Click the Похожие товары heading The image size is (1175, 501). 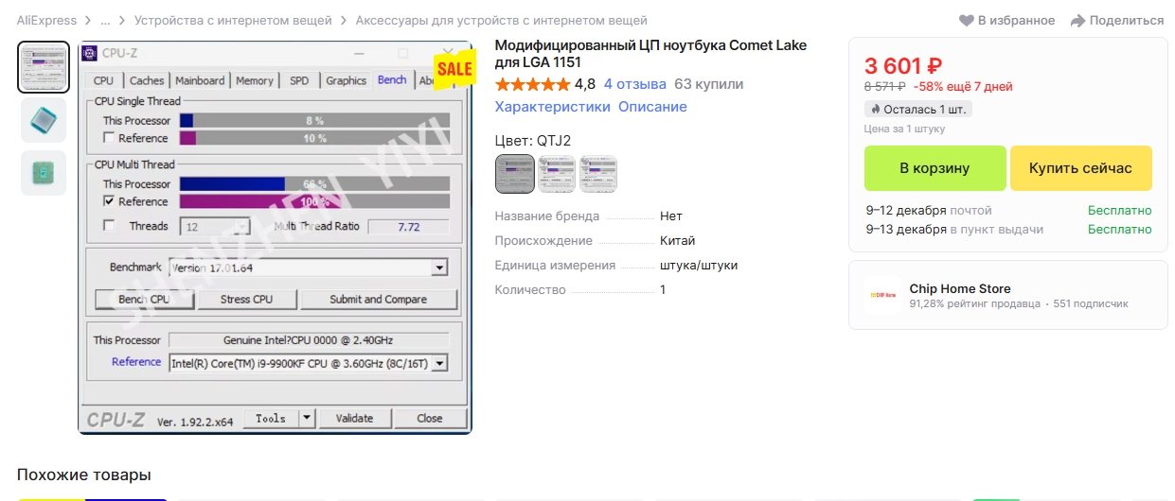(84, 475)
